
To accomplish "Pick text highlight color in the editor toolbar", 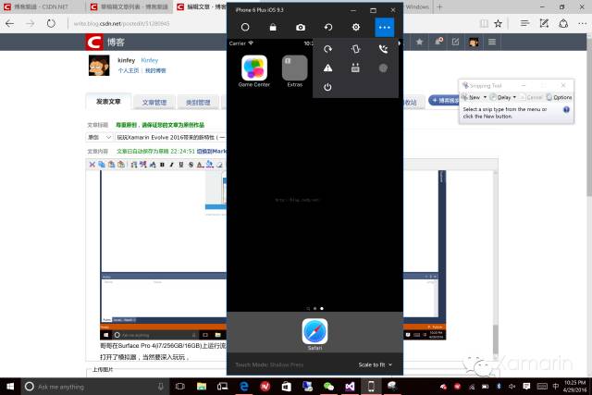I will coord(210,165).
